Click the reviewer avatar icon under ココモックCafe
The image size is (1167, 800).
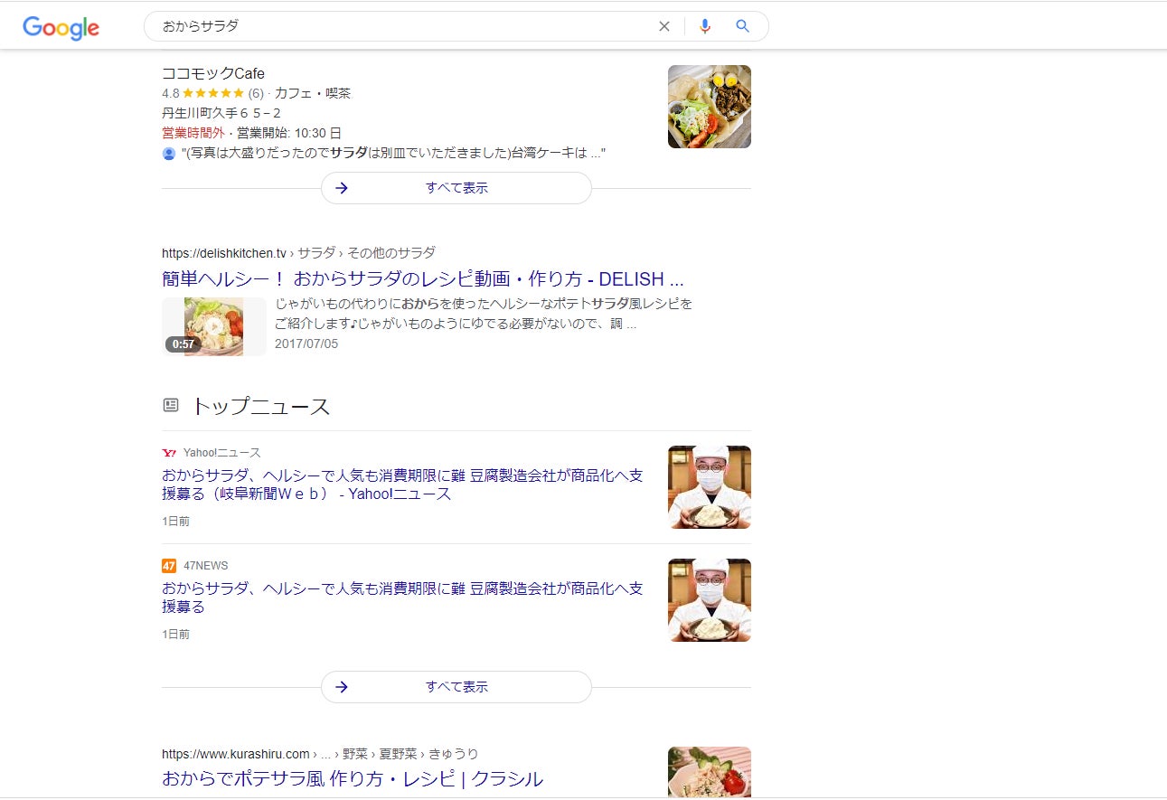tap(168, 154)
